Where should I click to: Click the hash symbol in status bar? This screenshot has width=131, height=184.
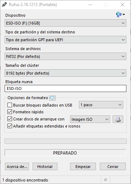[106, 180]
